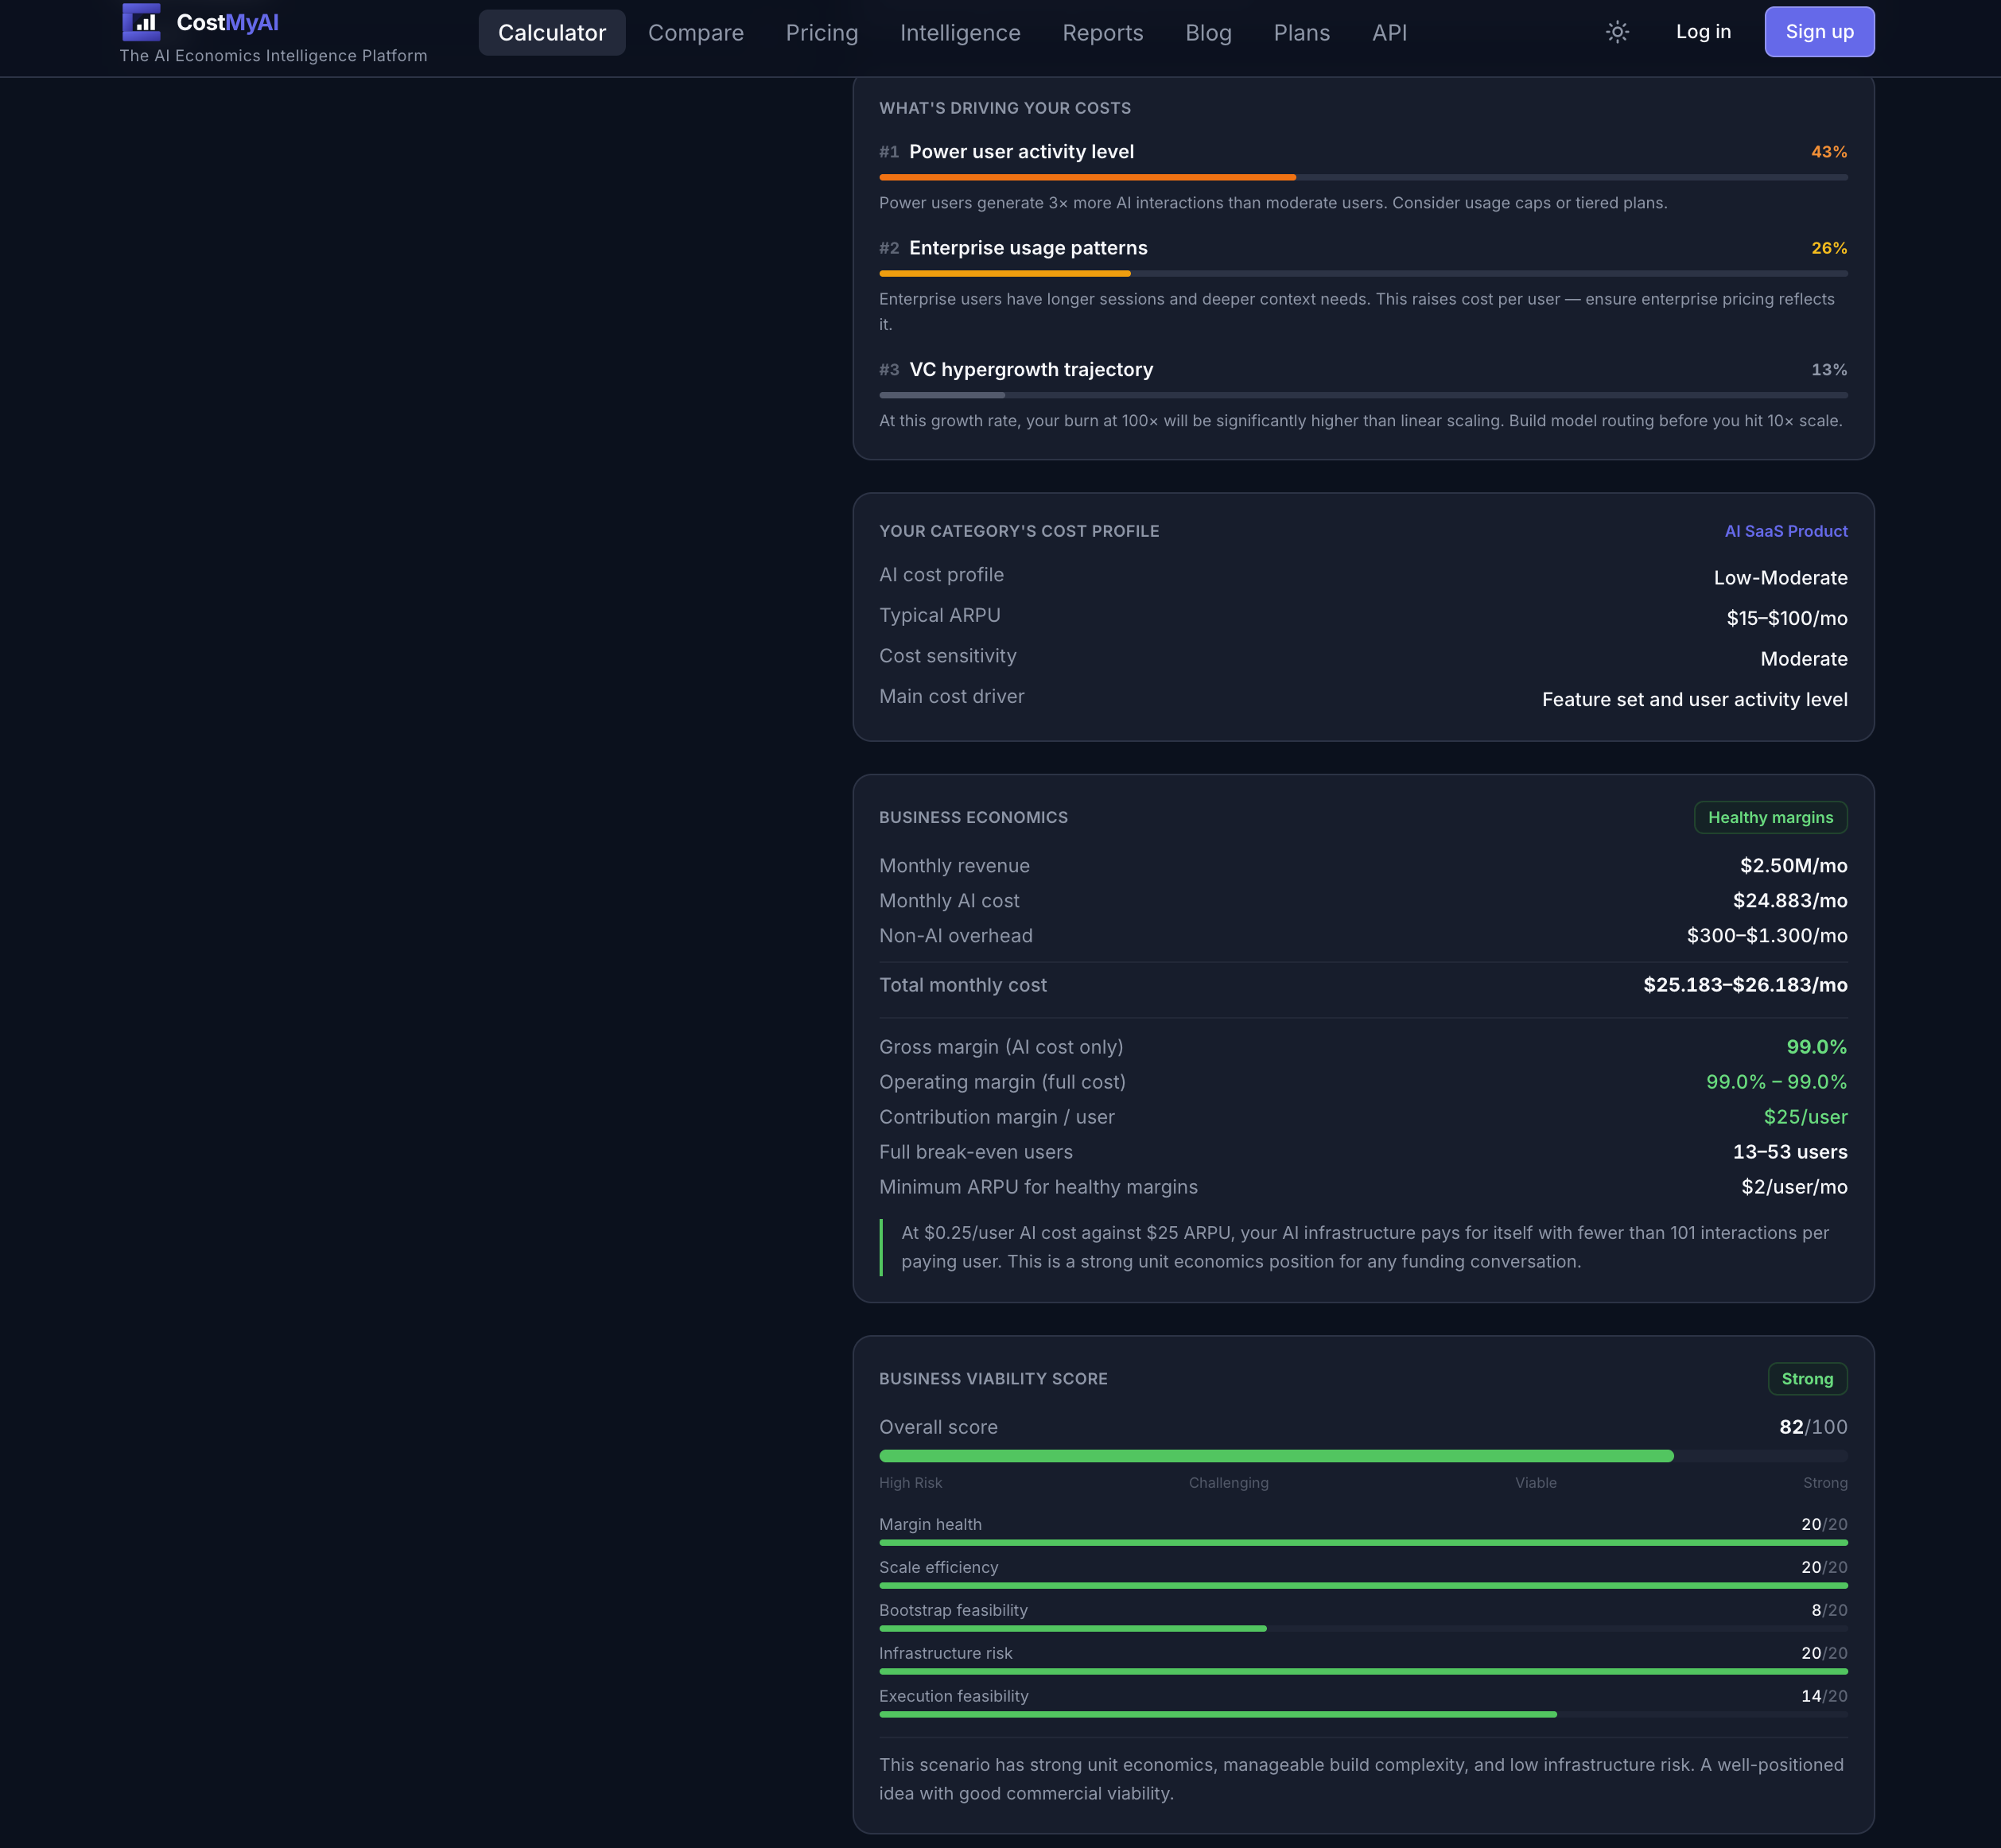Select the "VC hypergrowth trajectory" heading
This screenshot has height=1848, width=2001.
[x=1031, y=370]
